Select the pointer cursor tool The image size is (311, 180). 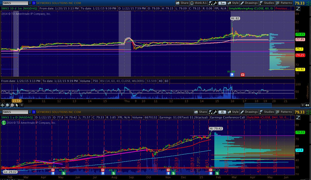(x=17, y=105)
